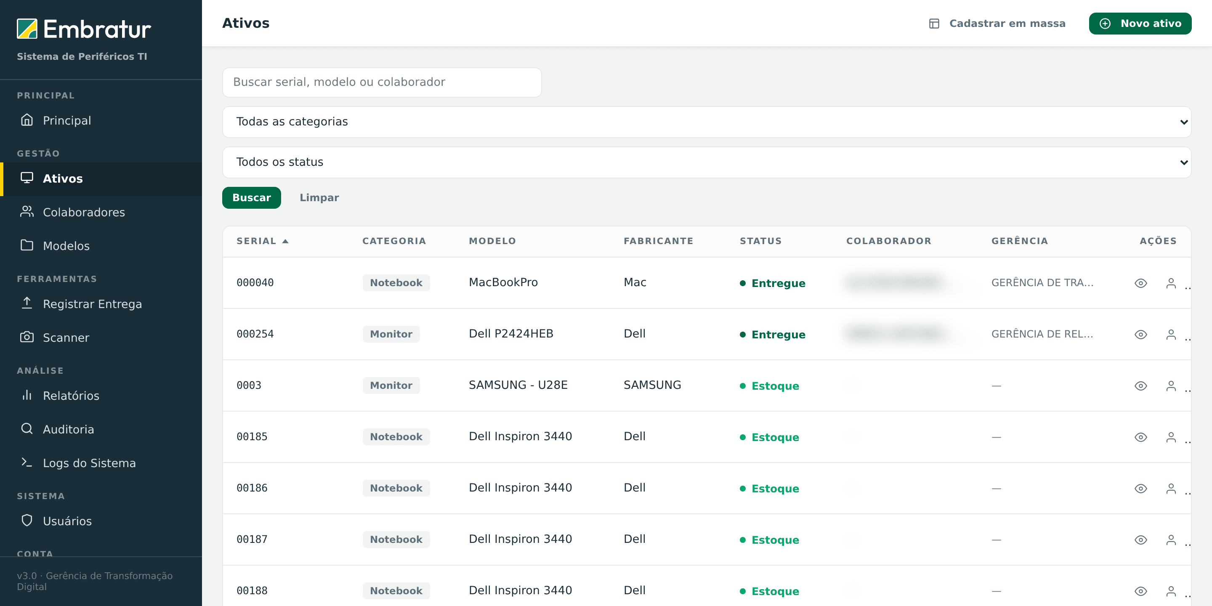This screenshot has width=1212, height=606.
Task: Click model name SAMSUNG - U28E
Action: tap(518, 385)
